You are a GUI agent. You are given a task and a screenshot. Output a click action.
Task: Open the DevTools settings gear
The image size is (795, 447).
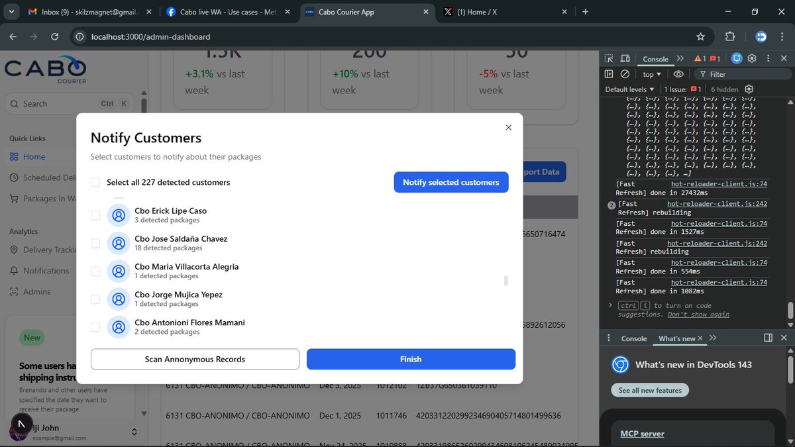point(752,58)
